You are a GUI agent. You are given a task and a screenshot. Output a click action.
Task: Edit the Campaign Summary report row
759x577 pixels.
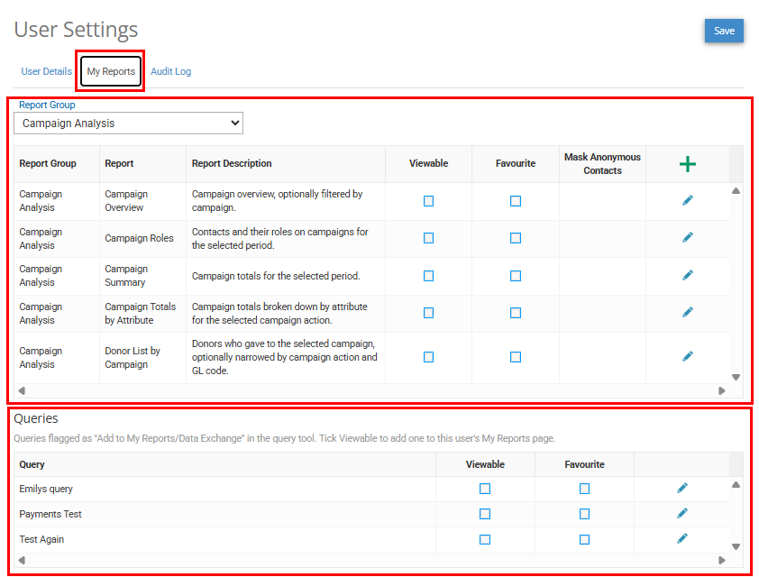(x=688, y=275)
